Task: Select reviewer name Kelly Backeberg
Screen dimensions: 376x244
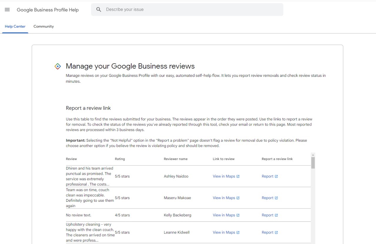Action: pos(177,215)
